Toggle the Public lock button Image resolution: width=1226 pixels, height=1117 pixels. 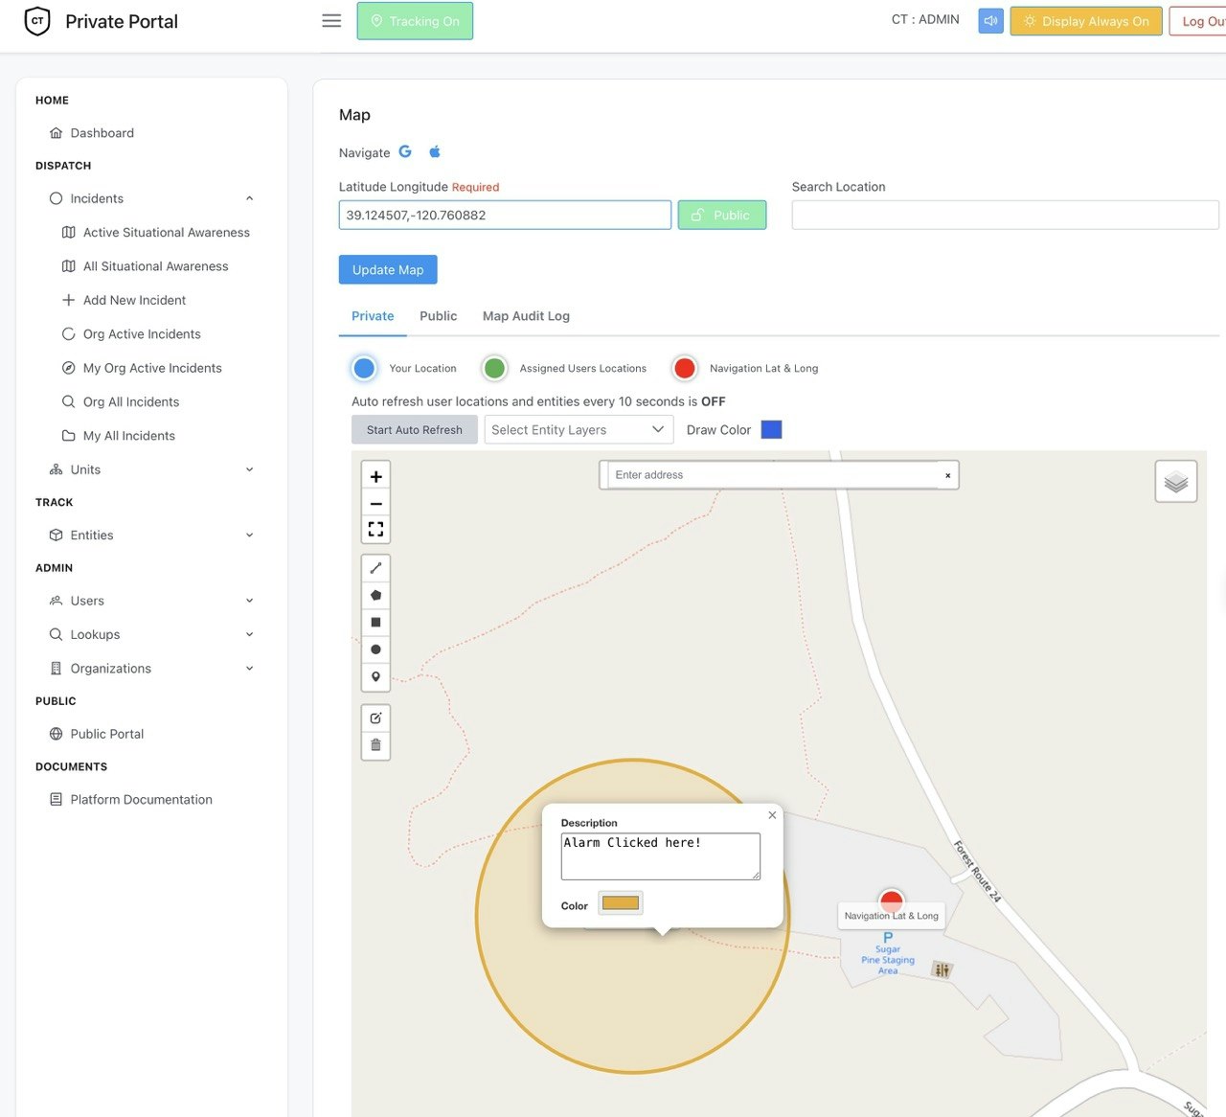722,216
